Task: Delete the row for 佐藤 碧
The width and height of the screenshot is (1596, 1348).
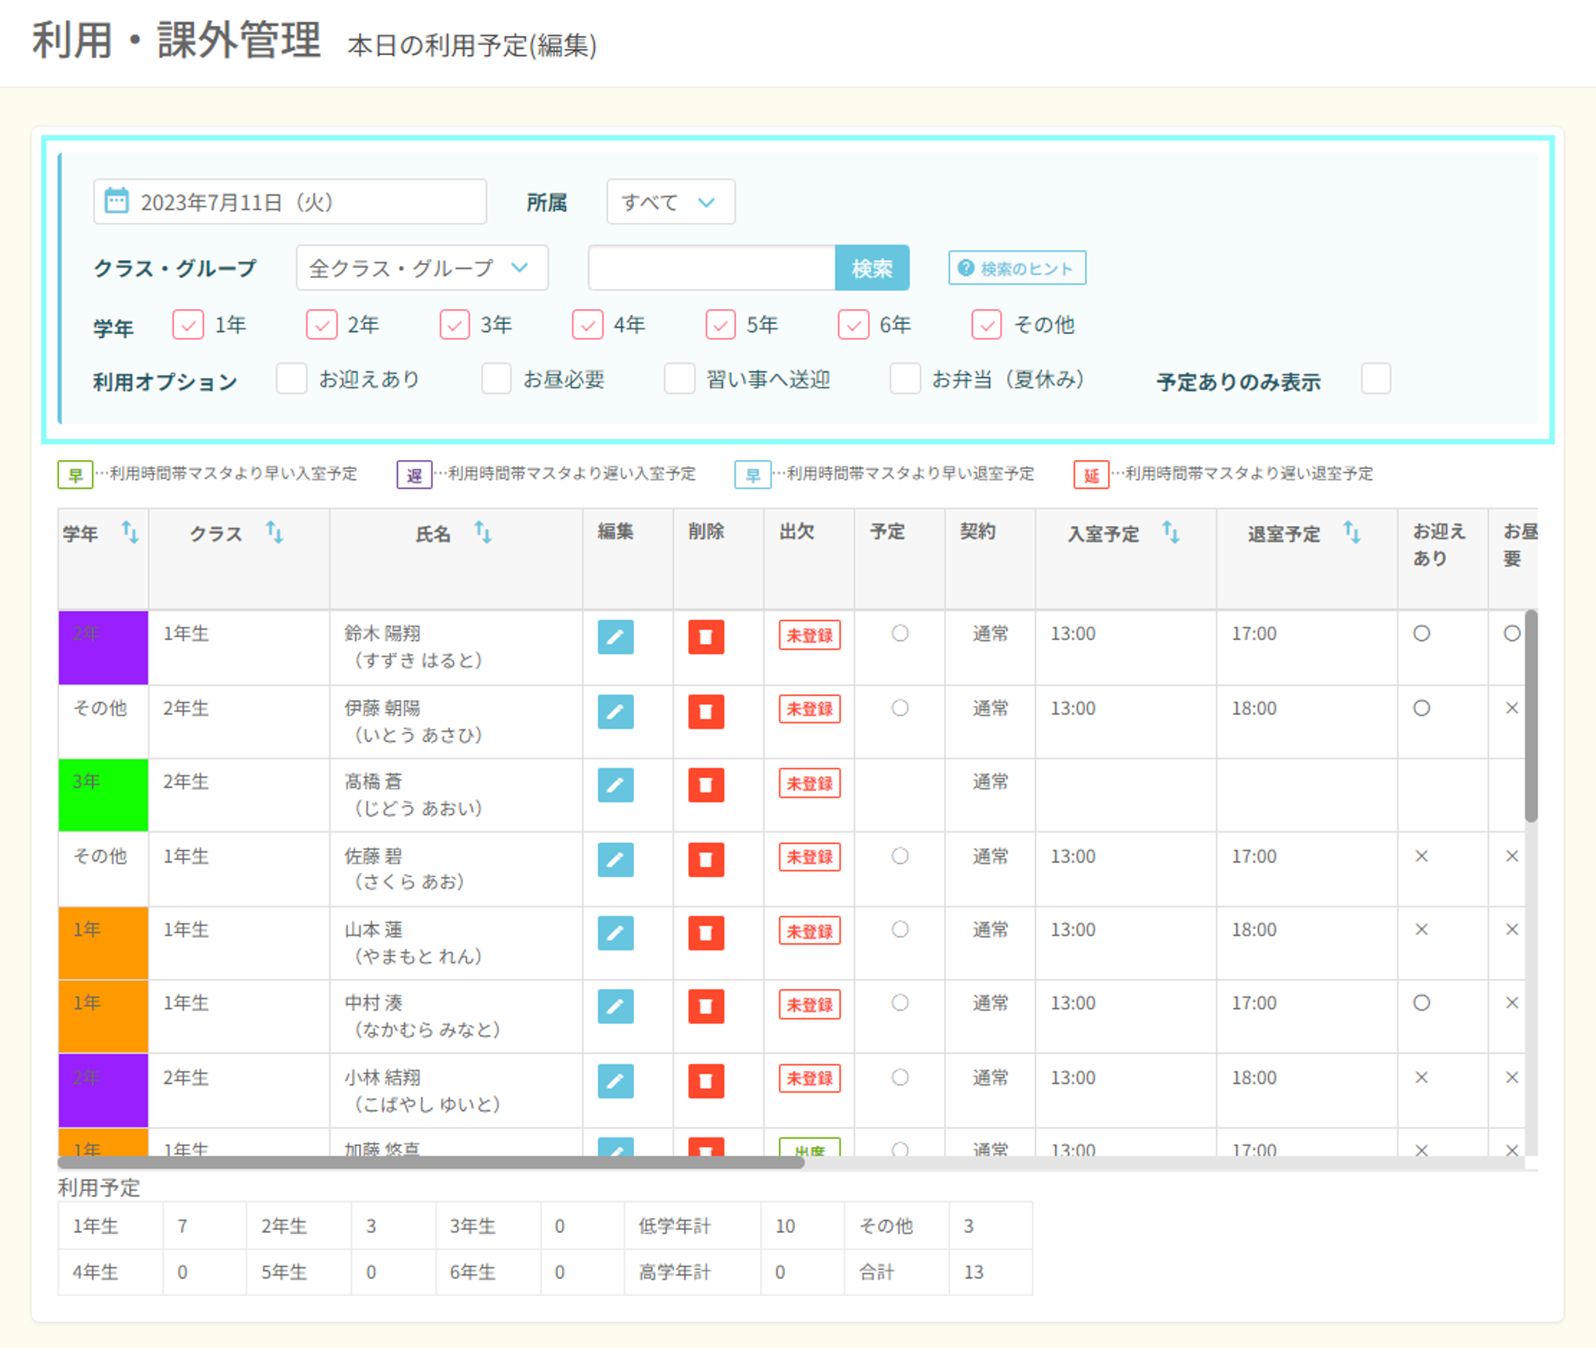Action: coord(706,859)
